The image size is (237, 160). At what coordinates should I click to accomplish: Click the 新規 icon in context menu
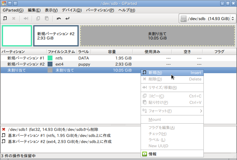pos(145,73)
